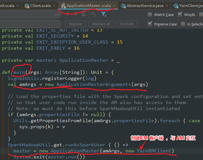The width and height of the screenshot is (203, 160).
Task: Click the Exclude button
Action: (x=127, y=24)
